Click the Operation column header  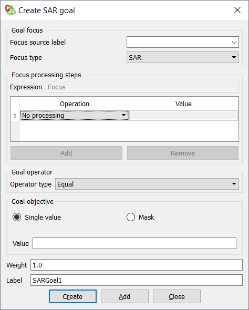pyautogui.click(x=74, y=104)
